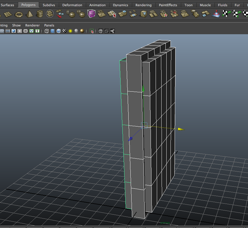Viewport: 248px width, 228px height.
Task: Click the Merge shelf icon with yellow vertex cube
Action: (195, 14)
